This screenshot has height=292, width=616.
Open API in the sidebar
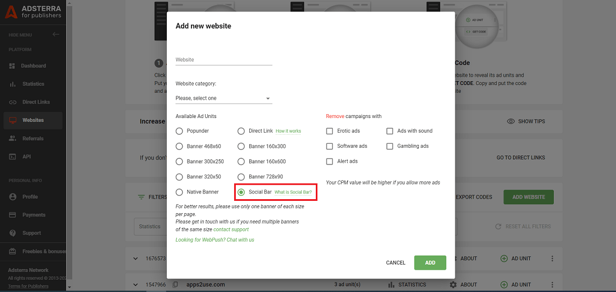[33, 157]
